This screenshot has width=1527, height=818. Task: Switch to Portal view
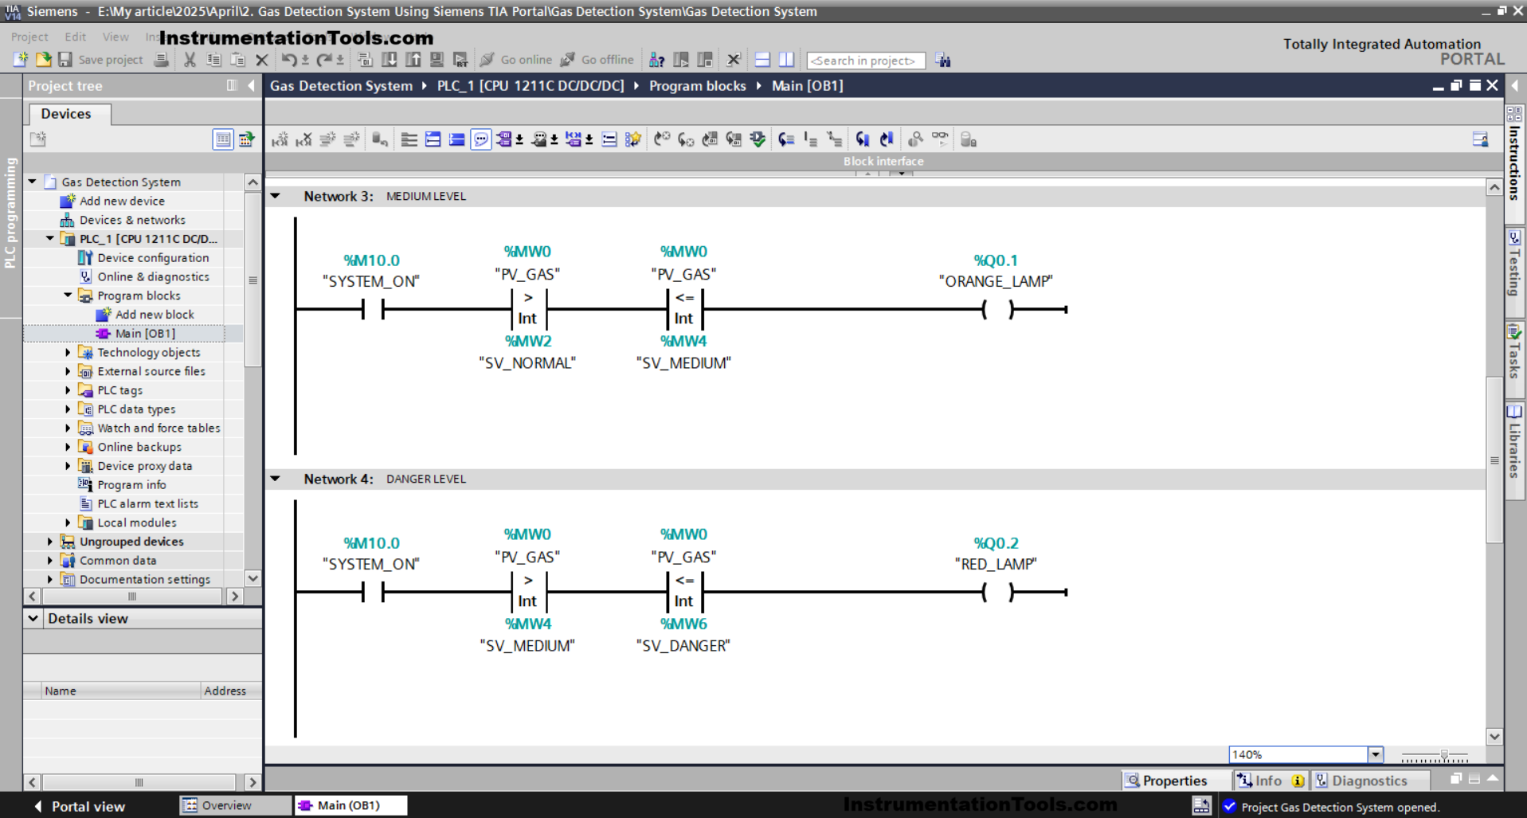(79, 806)
